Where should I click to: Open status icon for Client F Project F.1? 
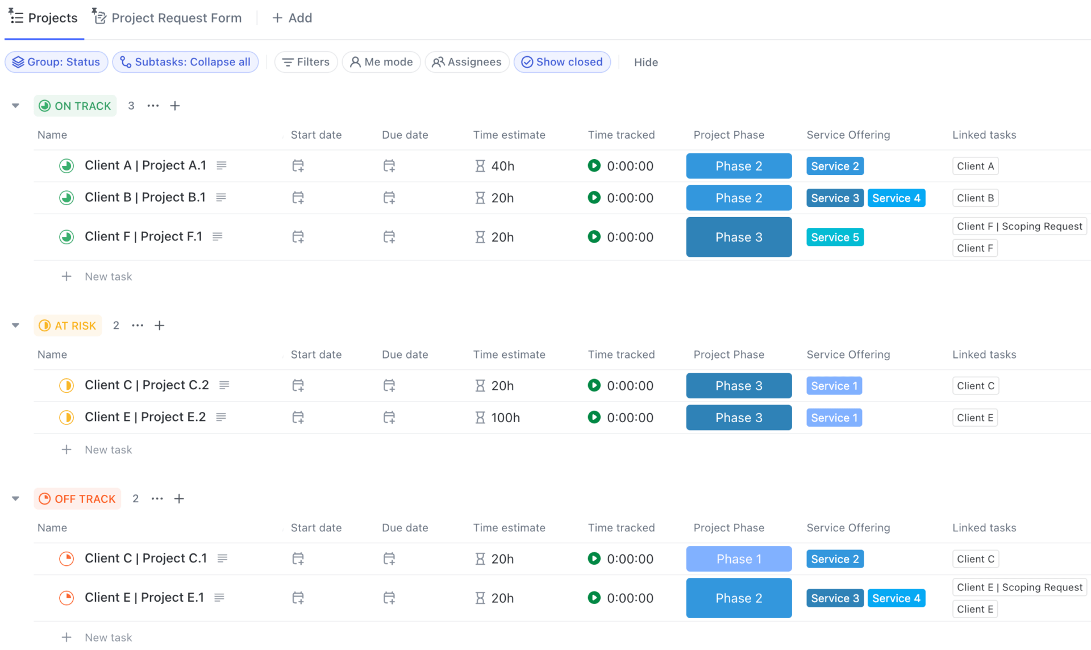pyautogui.click(x=66, y=237)
